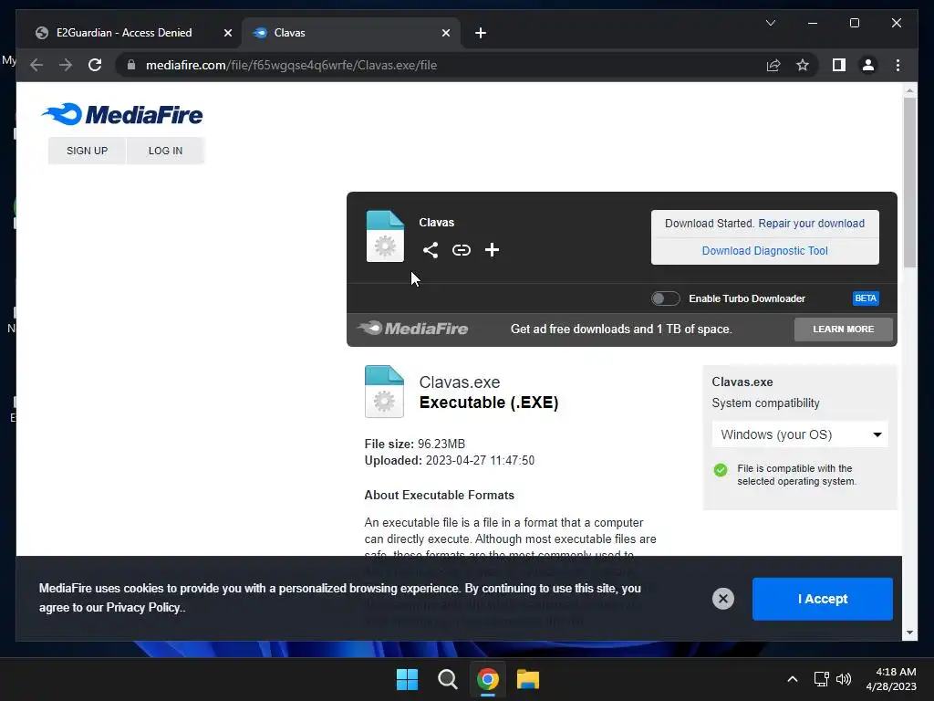
Task: Click the "Executable (.EXE)" heading
Action: point(489,403)
